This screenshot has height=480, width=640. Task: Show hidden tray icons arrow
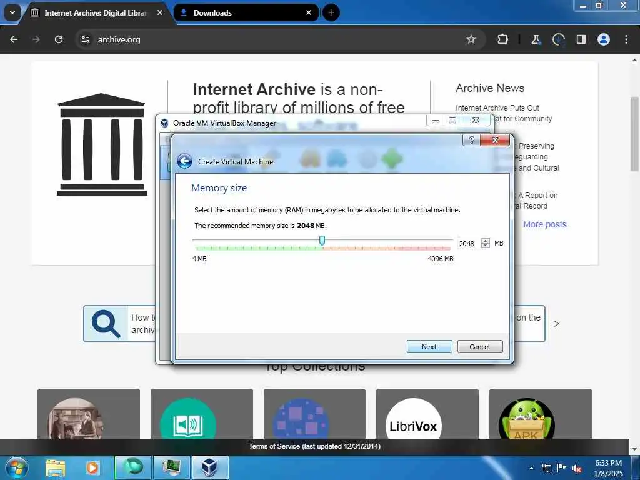point(531,468)
